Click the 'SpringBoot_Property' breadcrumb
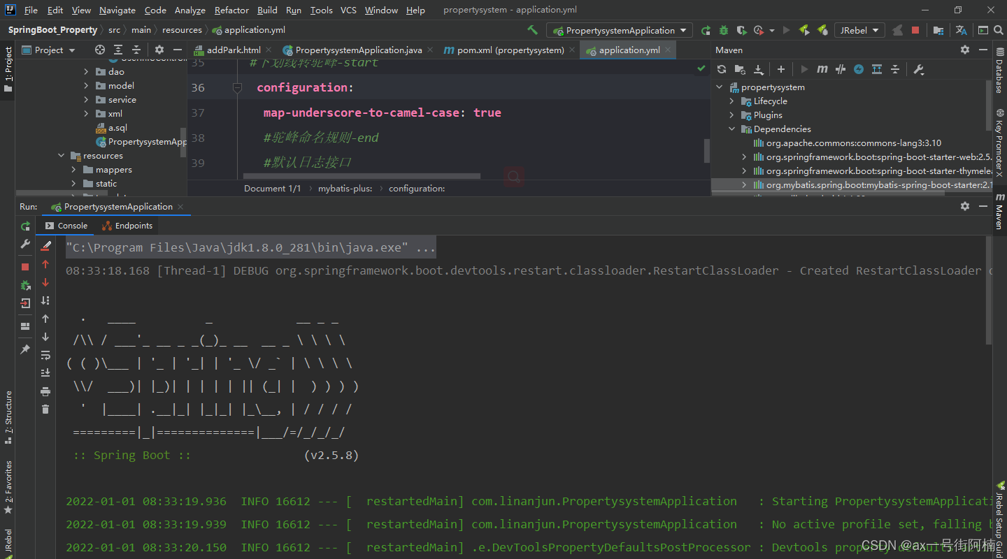The image size is (1007, 559). 52,30
